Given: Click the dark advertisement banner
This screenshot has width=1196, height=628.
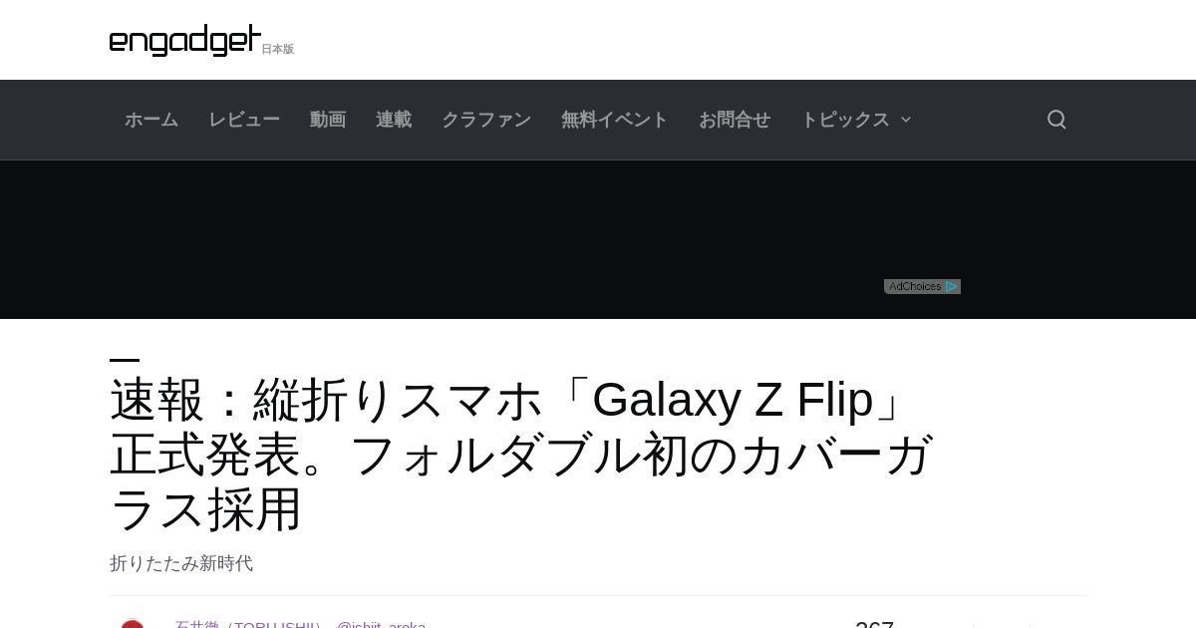Looking at the screenshot, I should [598, 239].
